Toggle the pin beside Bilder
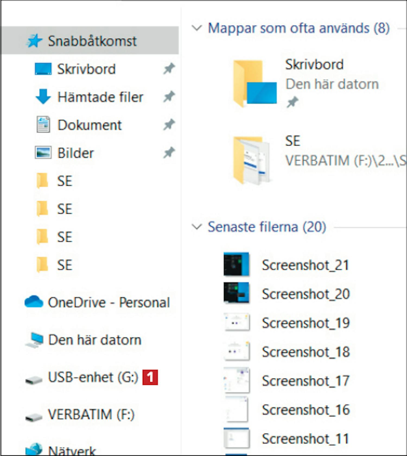 [x=169, y=153]
